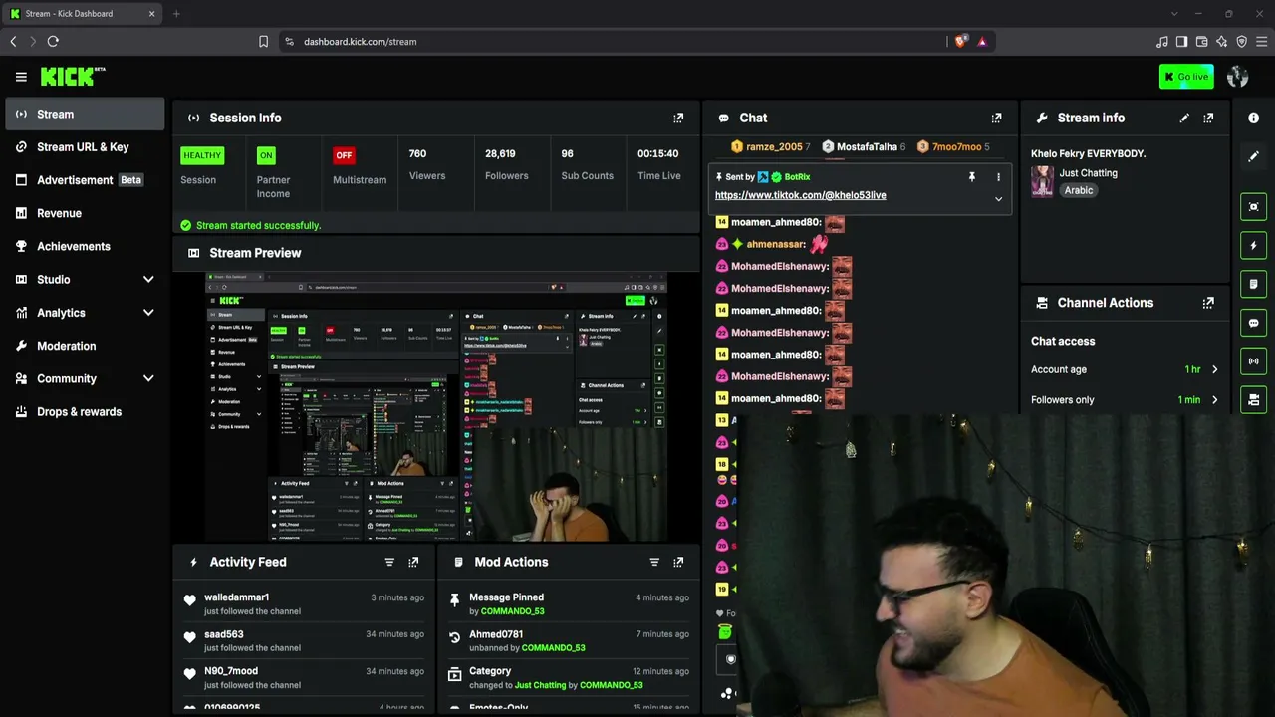Filter the Mod Actions list
This screenshot has width=1275, height=717.
[654, 562]
